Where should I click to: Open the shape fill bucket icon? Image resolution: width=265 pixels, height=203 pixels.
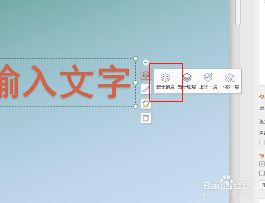coord(146,103)
